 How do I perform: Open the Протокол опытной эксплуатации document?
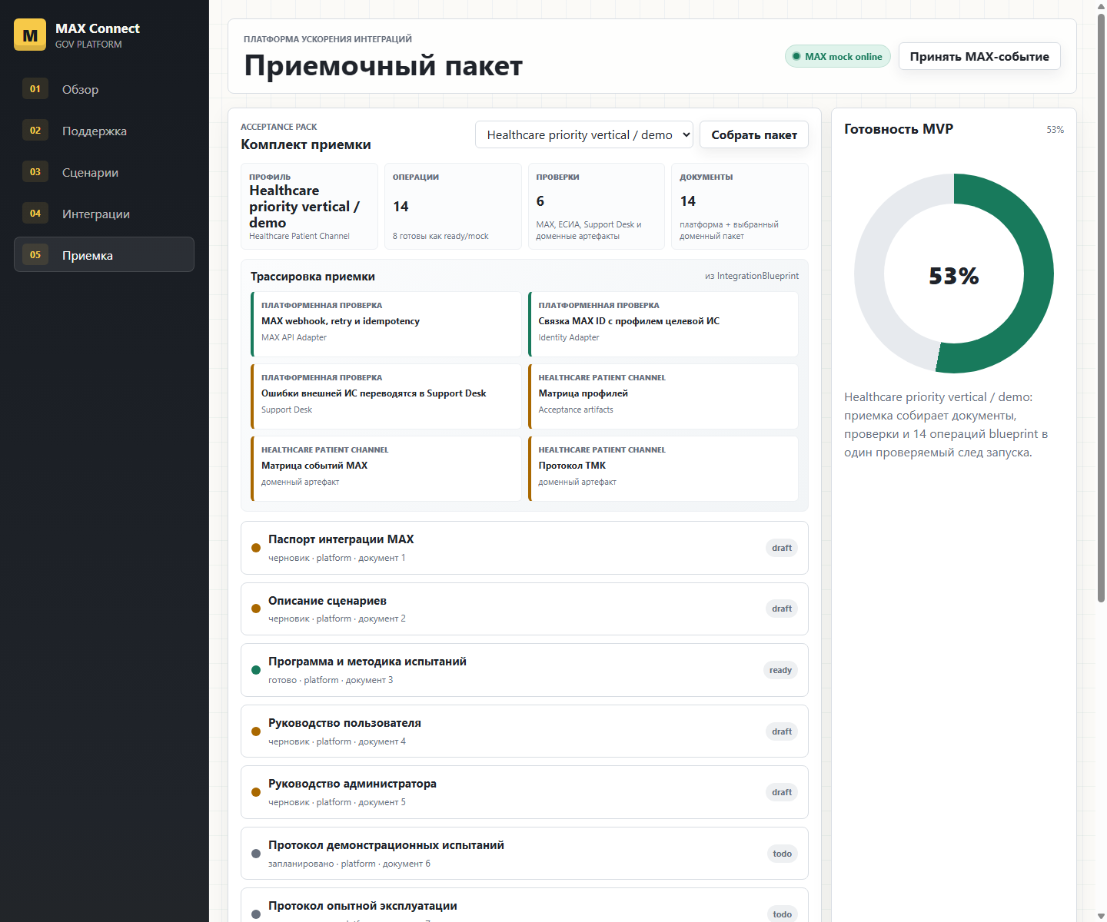coord(524,905)
